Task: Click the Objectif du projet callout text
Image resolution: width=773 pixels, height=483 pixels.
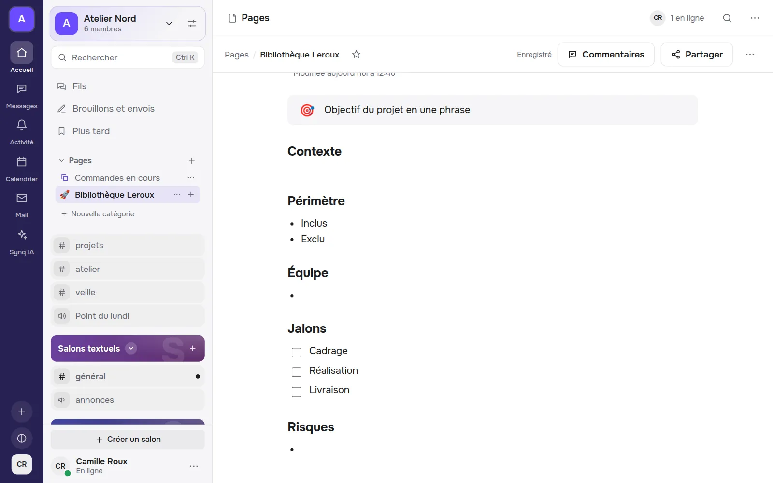Action: tap(397, 110)
